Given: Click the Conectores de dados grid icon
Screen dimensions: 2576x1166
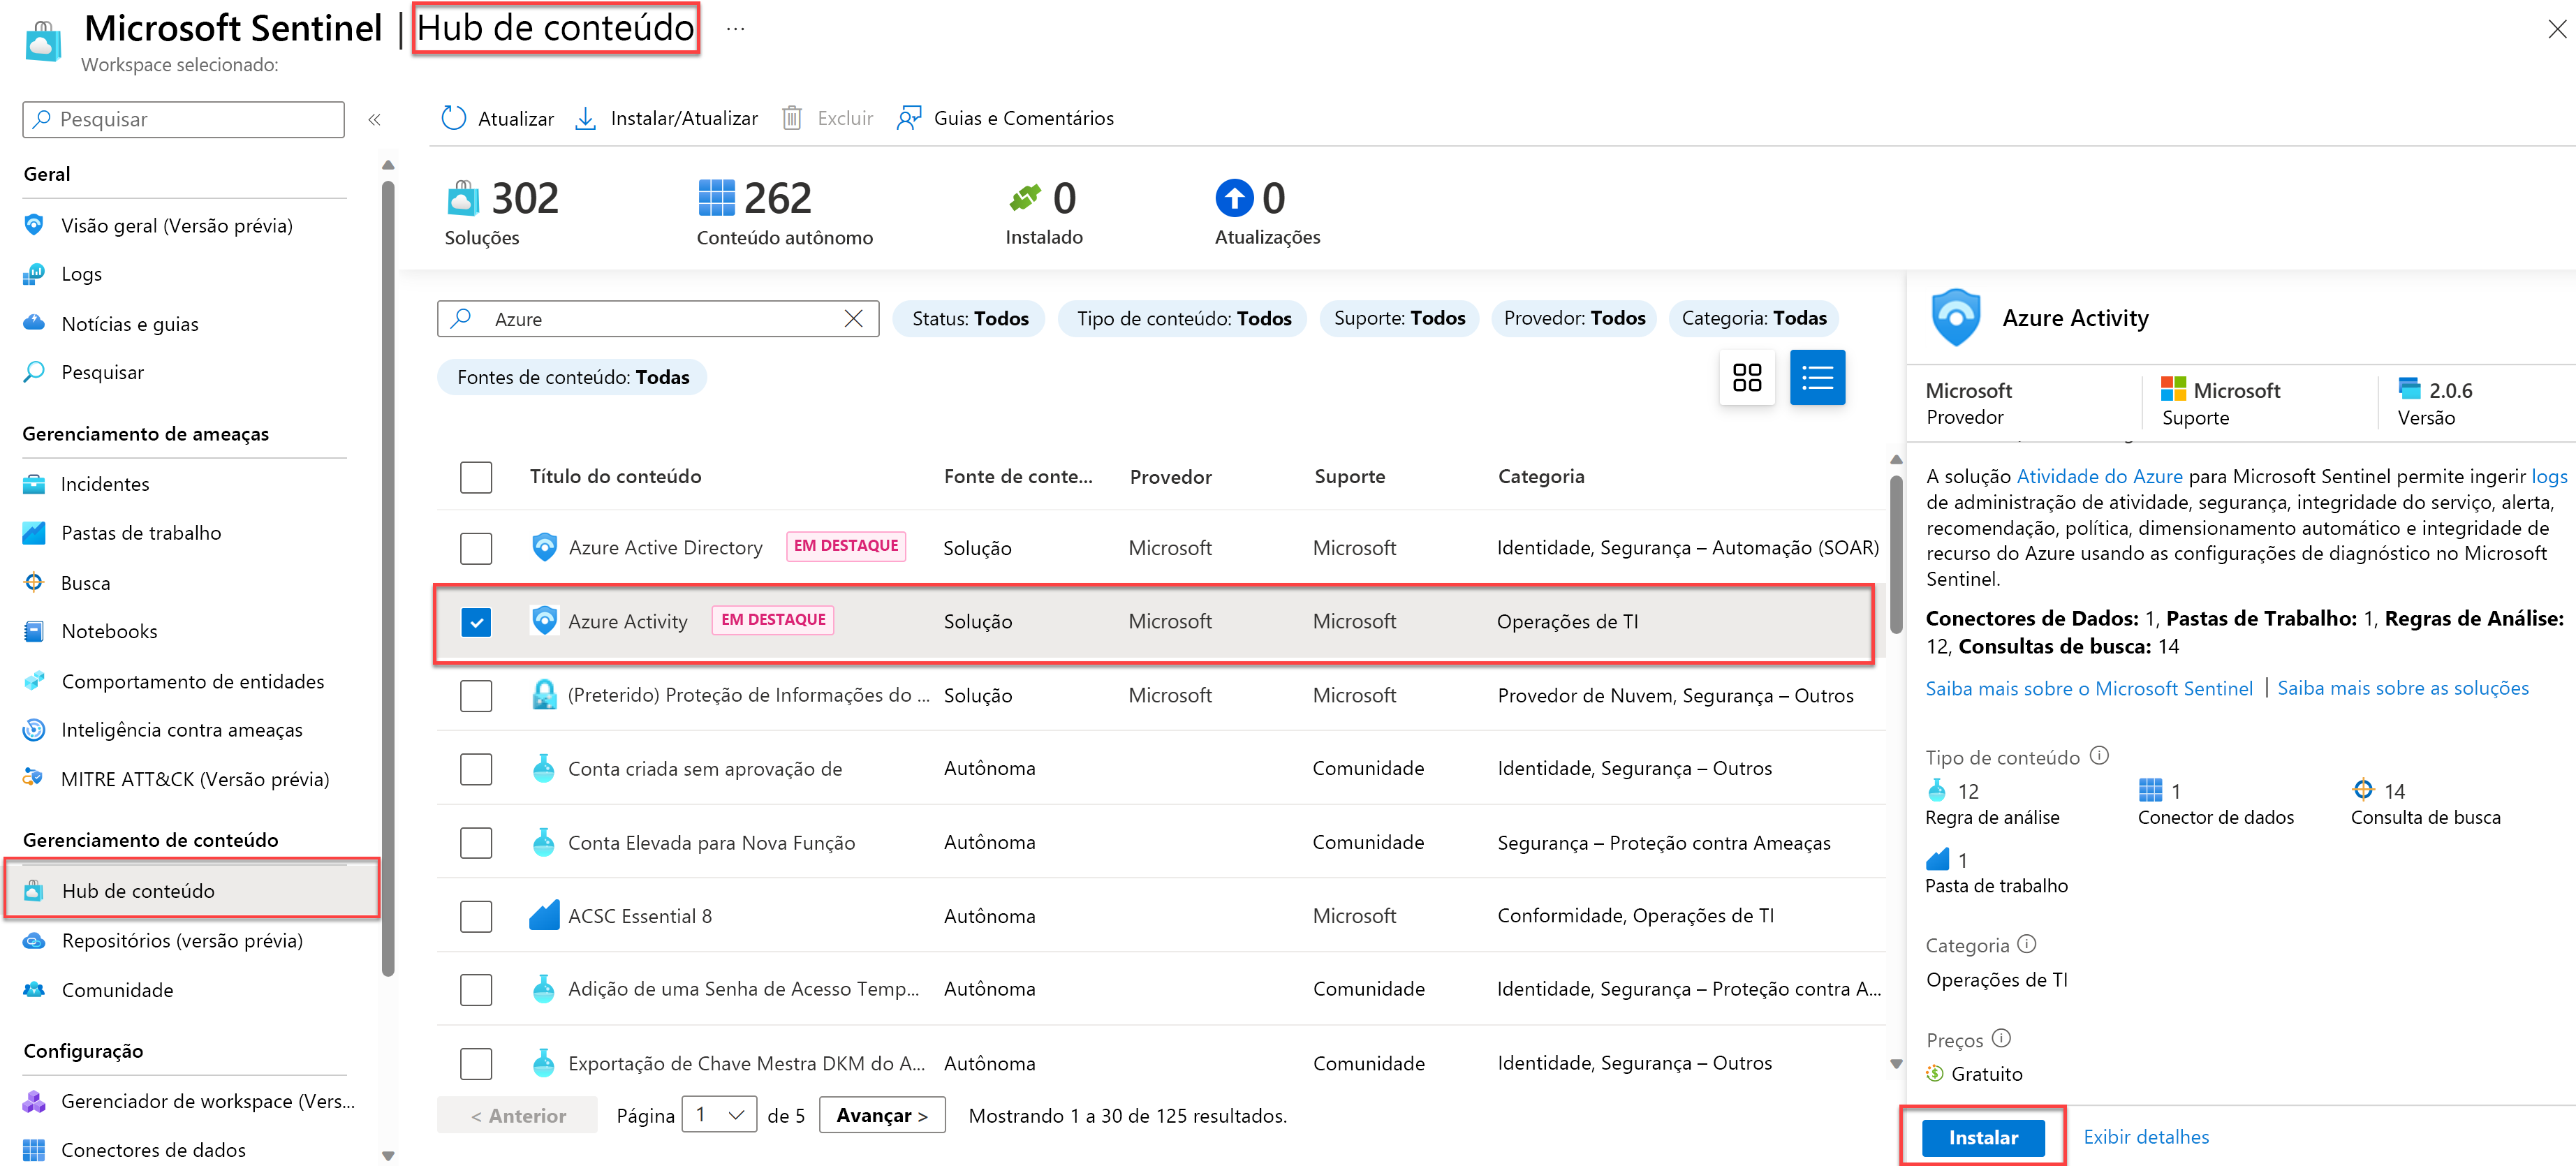Looking at the screenshot, I should pos(34,1150).
